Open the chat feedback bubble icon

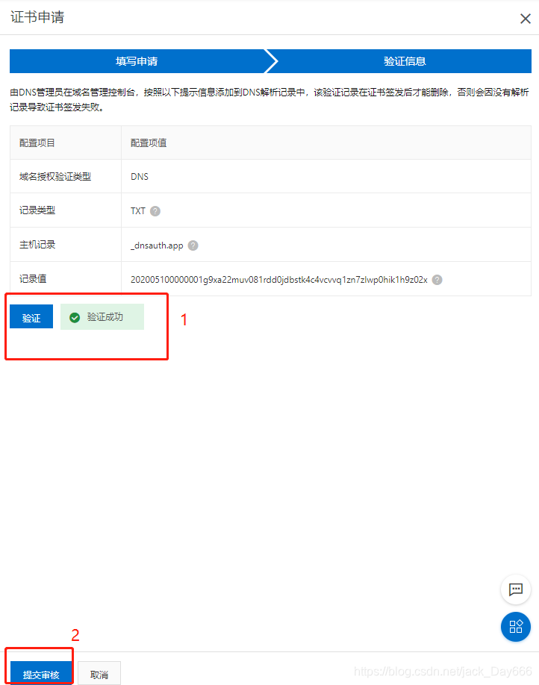tap(515, 589)
